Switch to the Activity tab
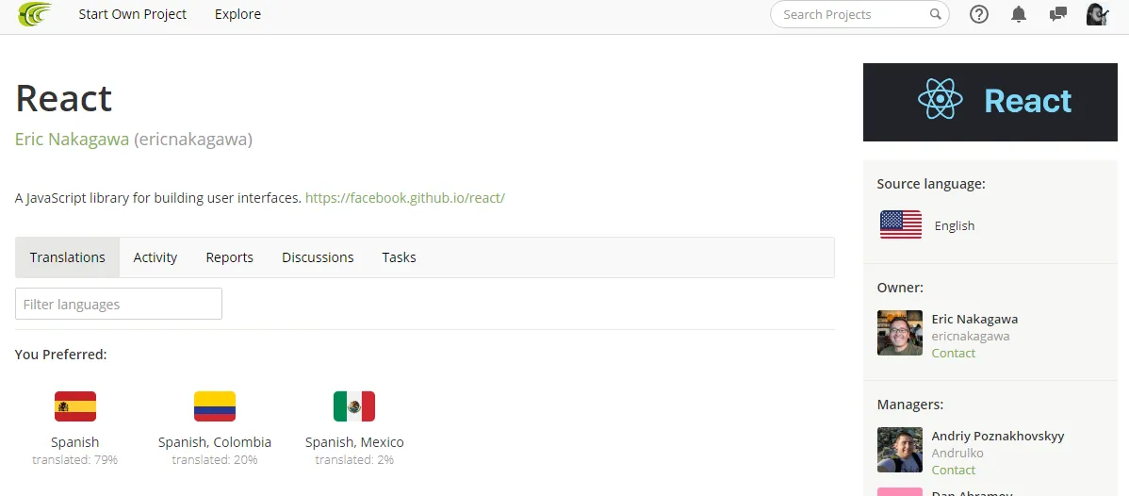This screenshot has height=496, width=1129. [x=155, y=257]
